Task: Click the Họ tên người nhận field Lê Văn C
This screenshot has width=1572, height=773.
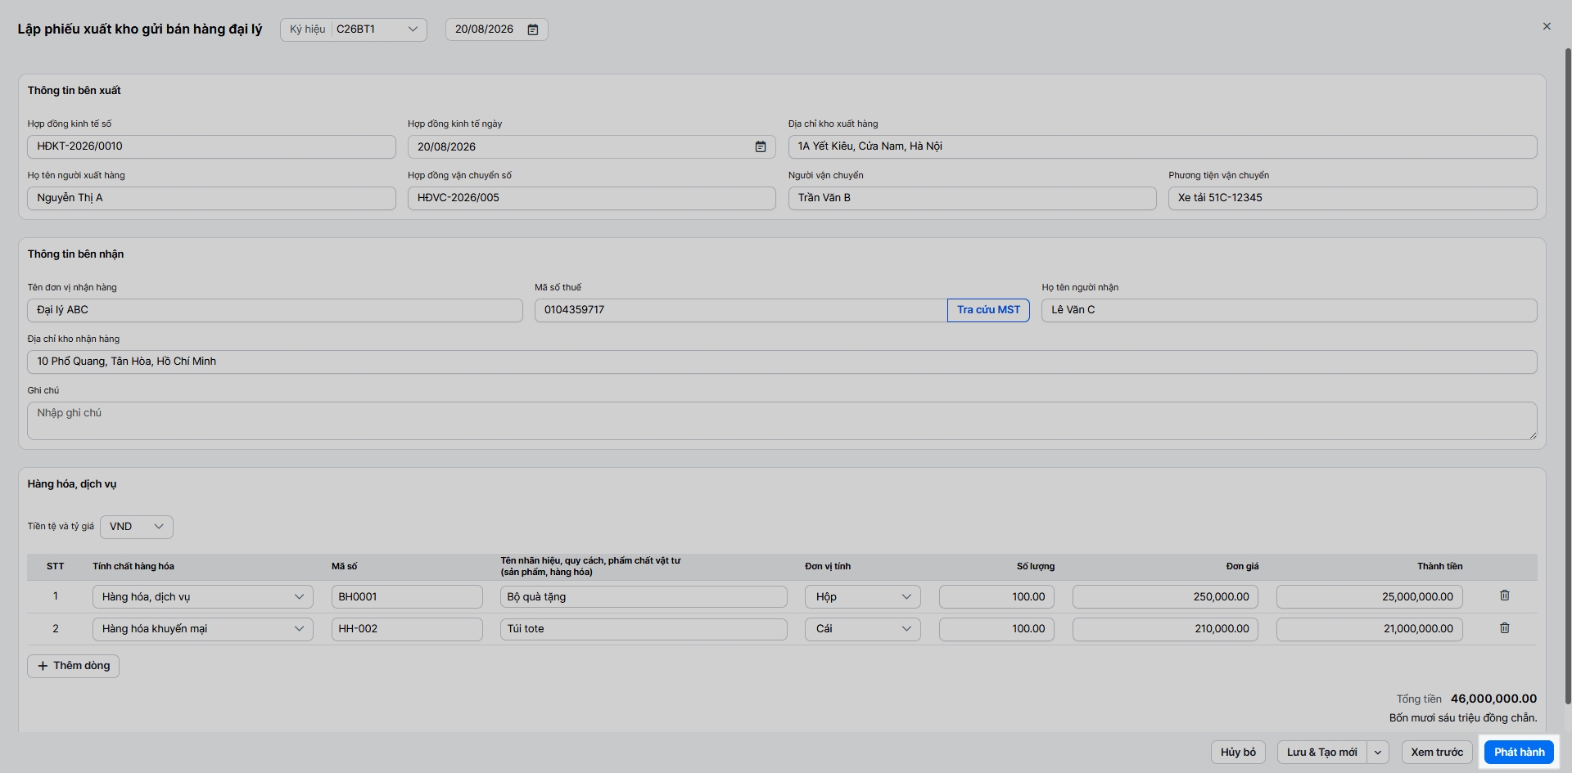Action: 1290,310
